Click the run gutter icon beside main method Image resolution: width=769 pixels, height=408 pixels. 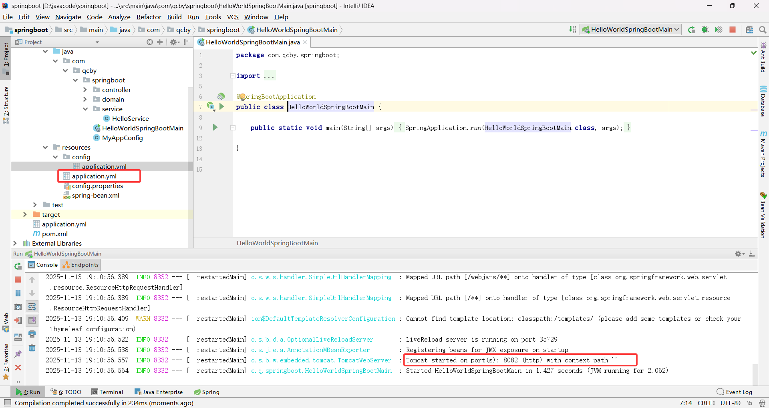tap(215, 128)
